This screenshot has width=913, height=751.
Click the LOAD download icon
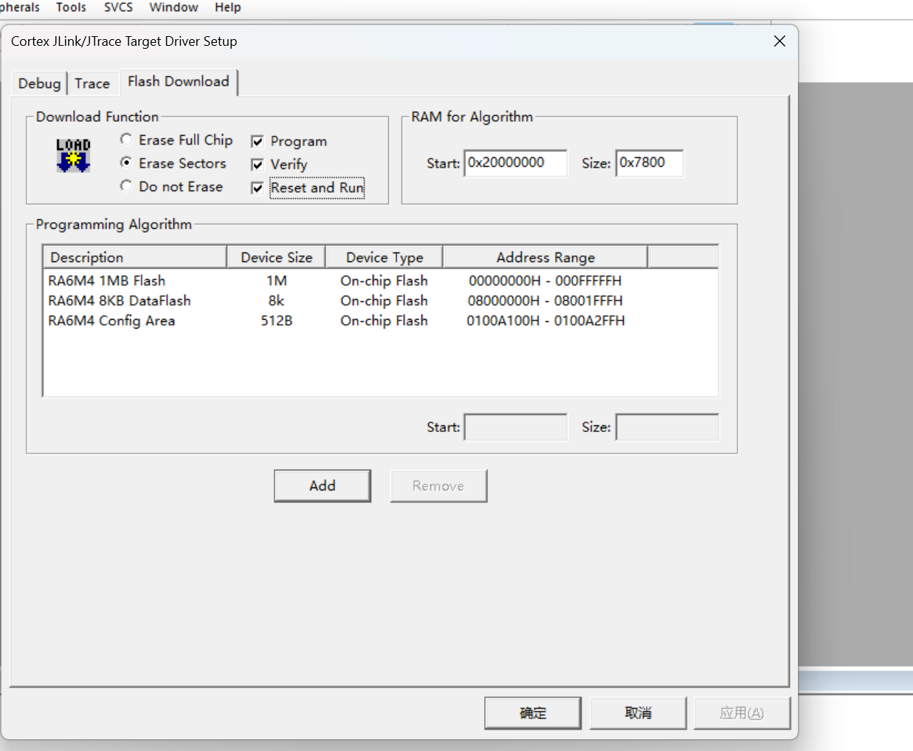point(73,155)
